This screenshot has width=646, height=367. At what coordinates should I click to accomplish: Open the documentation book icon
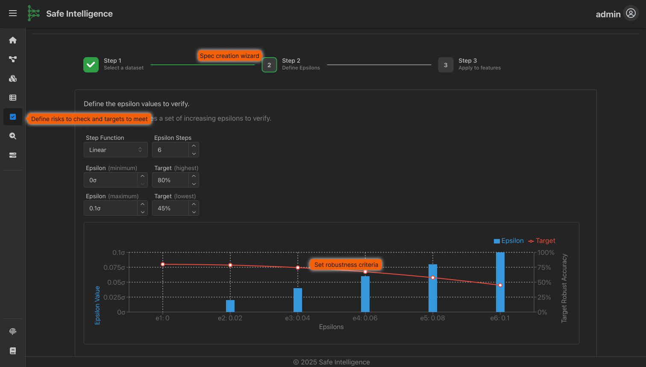click(13, 351)
